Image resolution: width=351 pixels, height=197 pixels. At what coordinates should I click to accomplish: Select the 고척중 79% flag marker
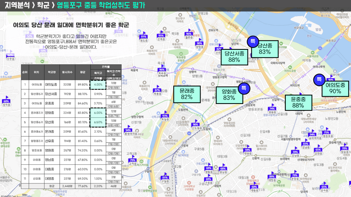132,160
